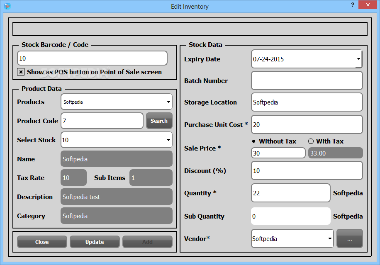Close the Edit Inventory window
Screen dimensions: 380x265
coord(368,5)
